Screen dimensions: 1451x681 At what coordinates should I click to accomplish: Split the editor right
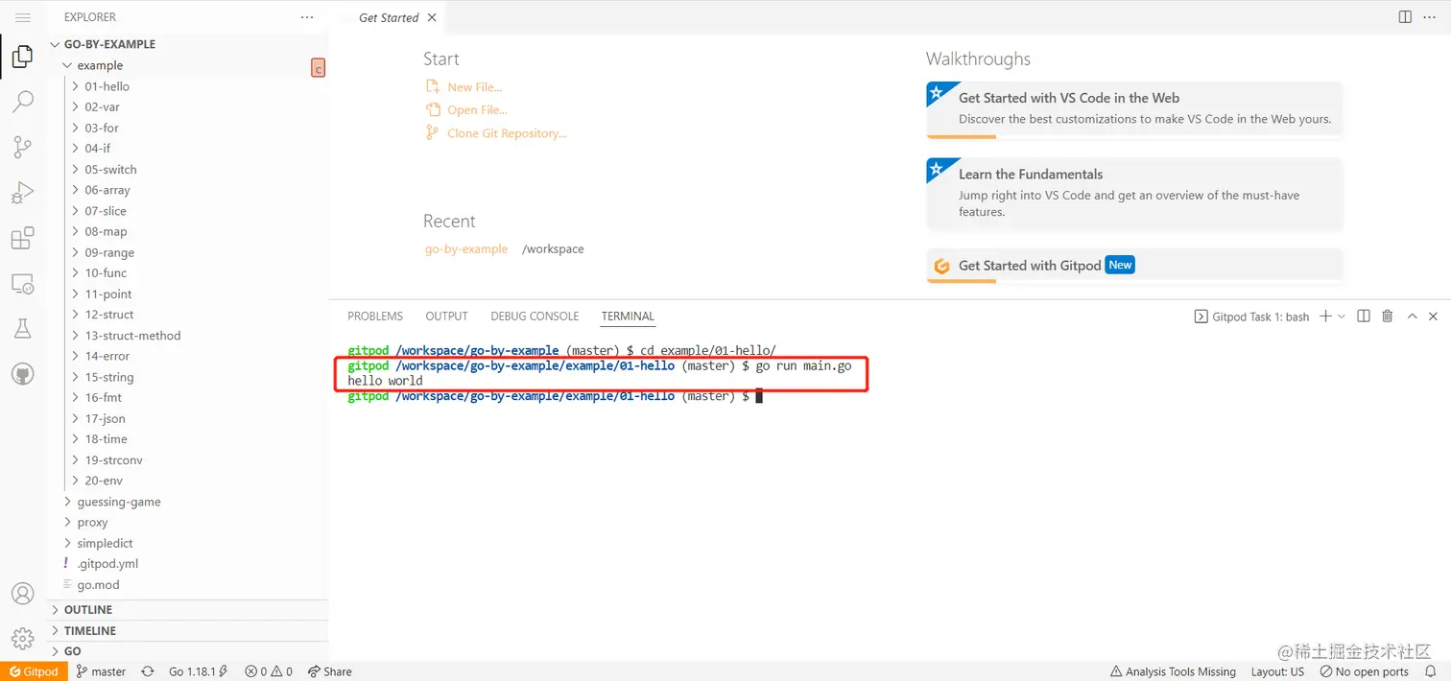pyautogui.click(x=1405, y=17)
